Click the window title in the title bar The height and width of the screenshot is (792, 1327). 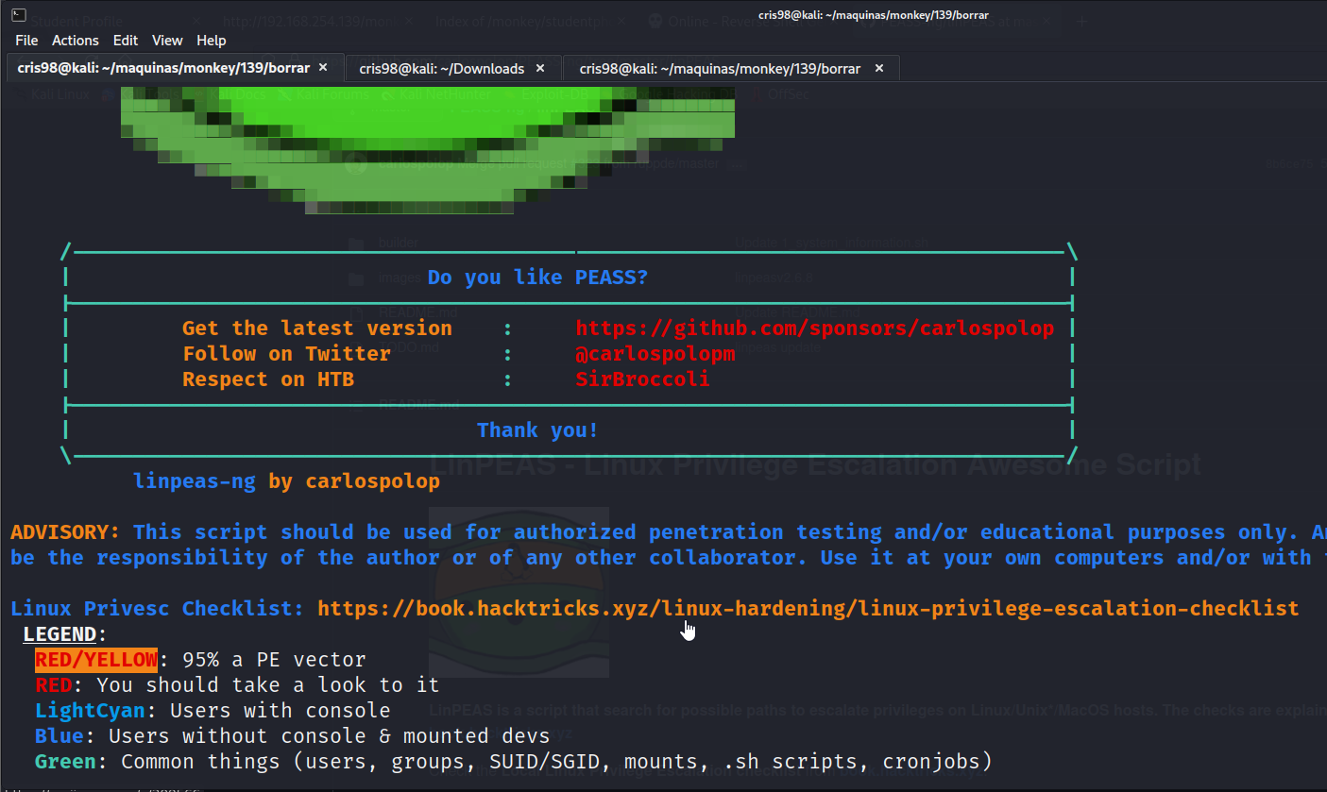pos(874,14)
